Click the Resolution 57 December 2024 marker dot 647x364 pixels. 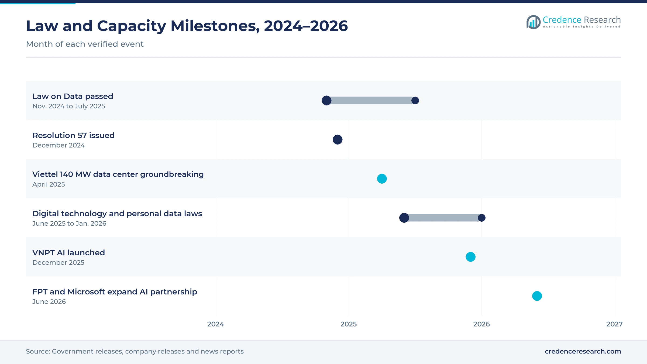click(338, 140)
